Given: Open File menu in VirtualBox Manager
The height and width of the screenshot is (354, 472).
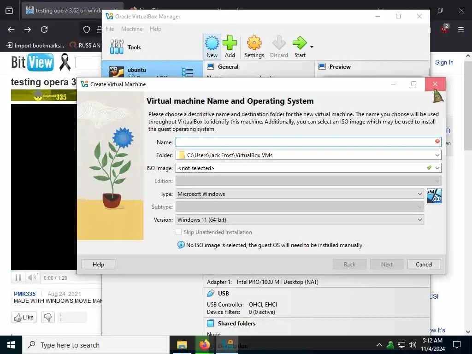Looking at the screenshot, I should 110,29.
